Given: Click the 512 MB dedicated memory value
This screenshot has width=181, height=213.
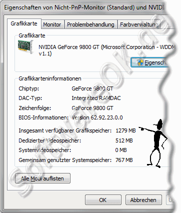Looking at the screenshot, I should coord(124,140).
